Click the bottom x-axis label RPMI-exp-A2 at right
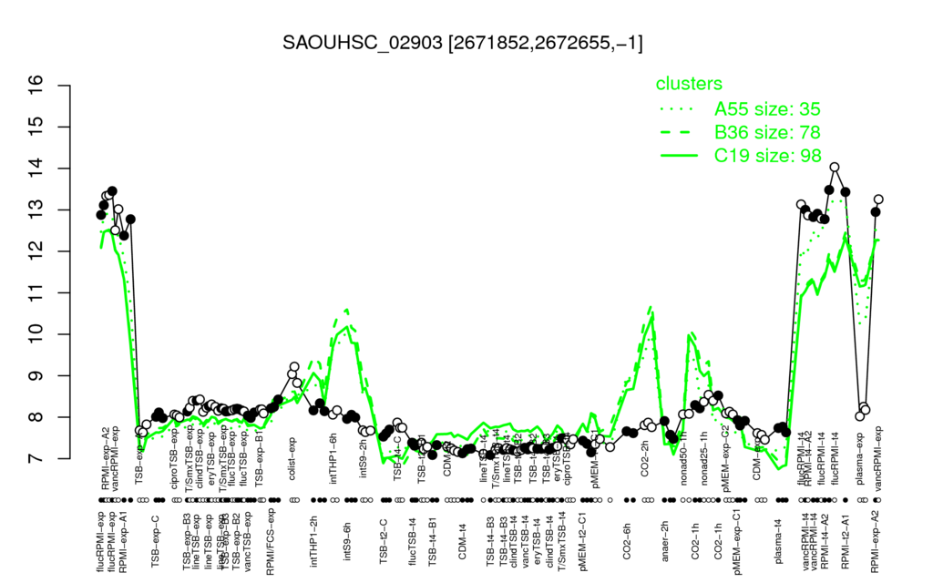The height and width of the screenshot is (583, 933). 876,541
